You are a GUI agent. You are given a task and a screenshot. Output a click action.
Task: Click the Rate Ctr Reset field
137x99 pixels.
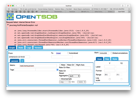coord(82,71)
